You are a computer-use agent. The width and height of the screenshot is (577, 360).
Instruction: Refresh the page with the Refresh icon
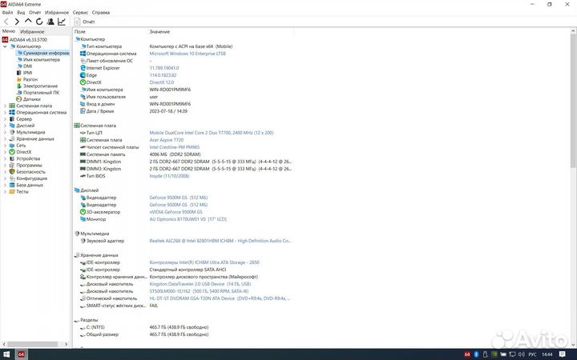[39, 22]
